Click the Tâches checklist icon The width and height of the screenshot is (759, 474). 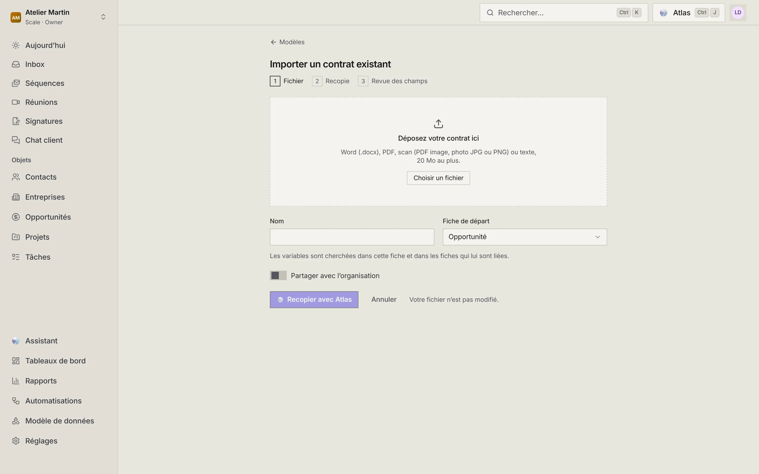(x=16, y=257)
